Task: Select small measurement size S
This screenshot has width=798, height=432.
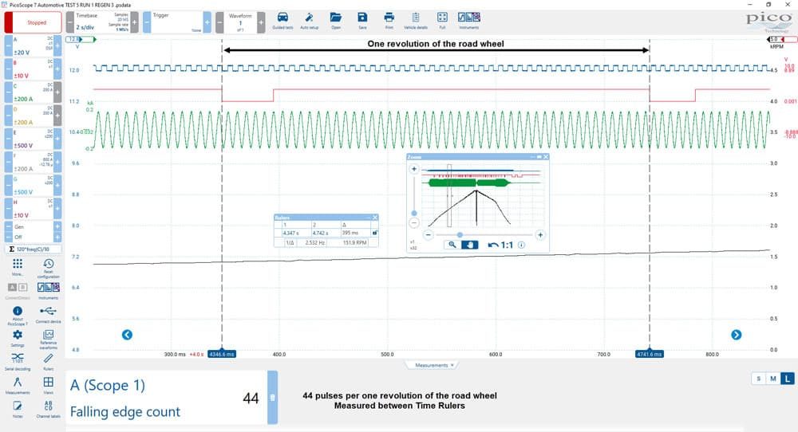Action: pyautogui.click(x=758, y=379)
